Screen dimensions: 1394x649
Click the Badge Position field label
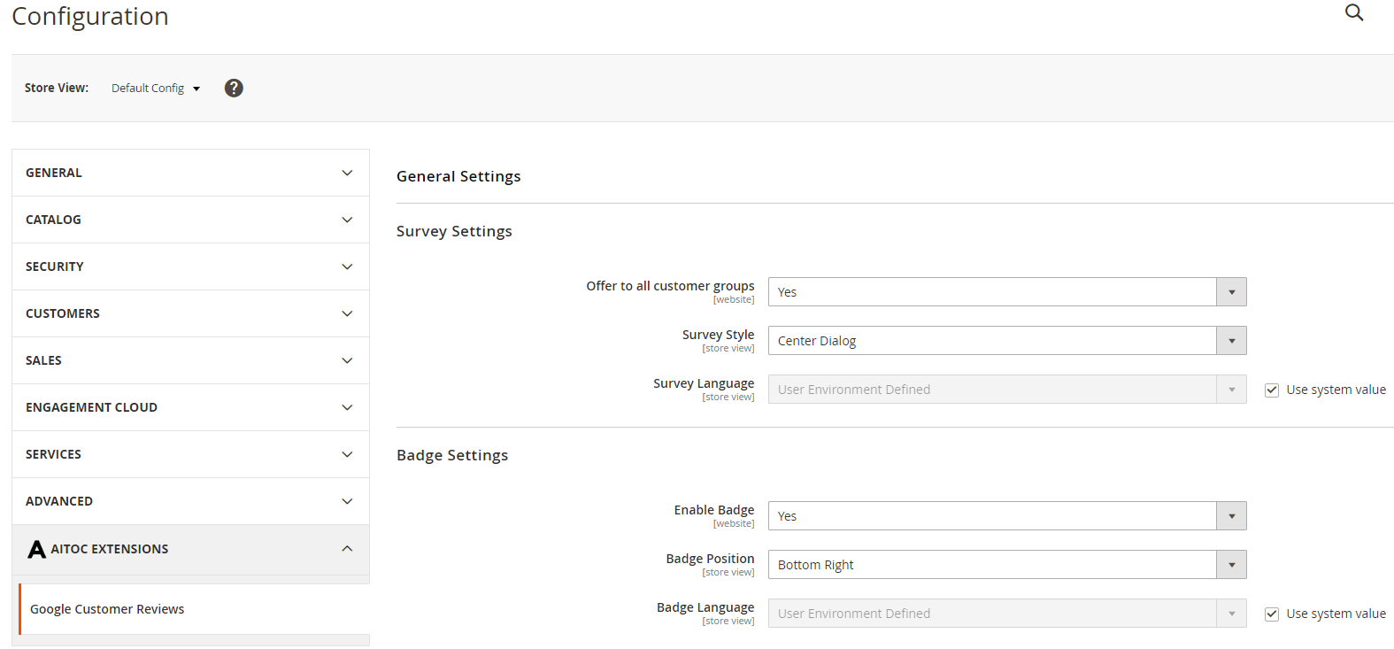coord(710,559)
